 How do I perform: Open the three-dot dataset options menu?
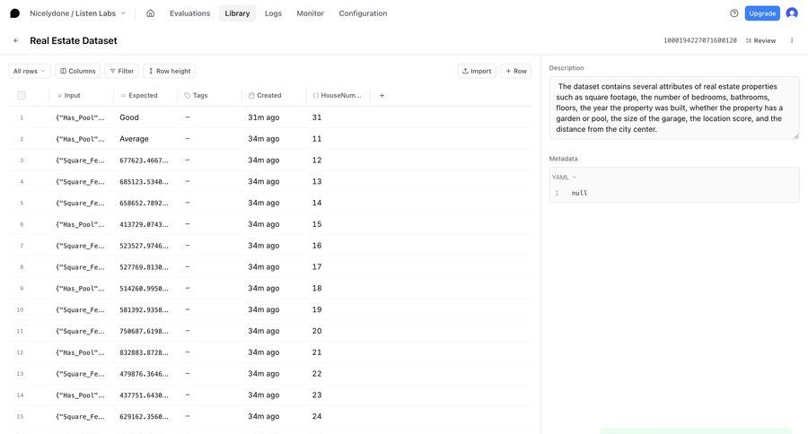pos(792,40)
